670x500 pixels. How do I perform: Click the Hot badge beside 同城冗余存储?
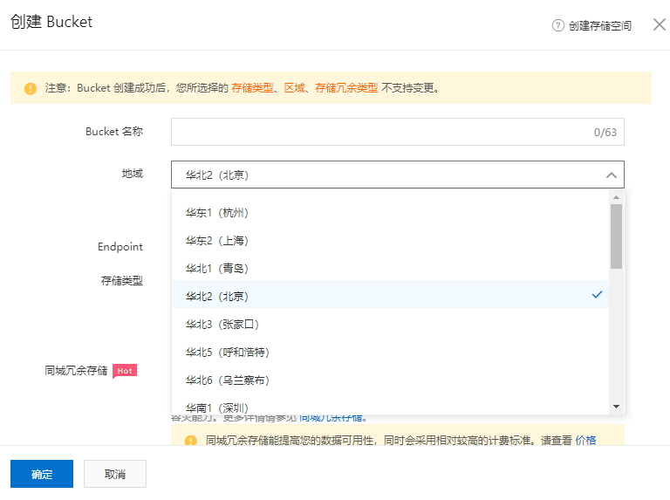(125, 371)
